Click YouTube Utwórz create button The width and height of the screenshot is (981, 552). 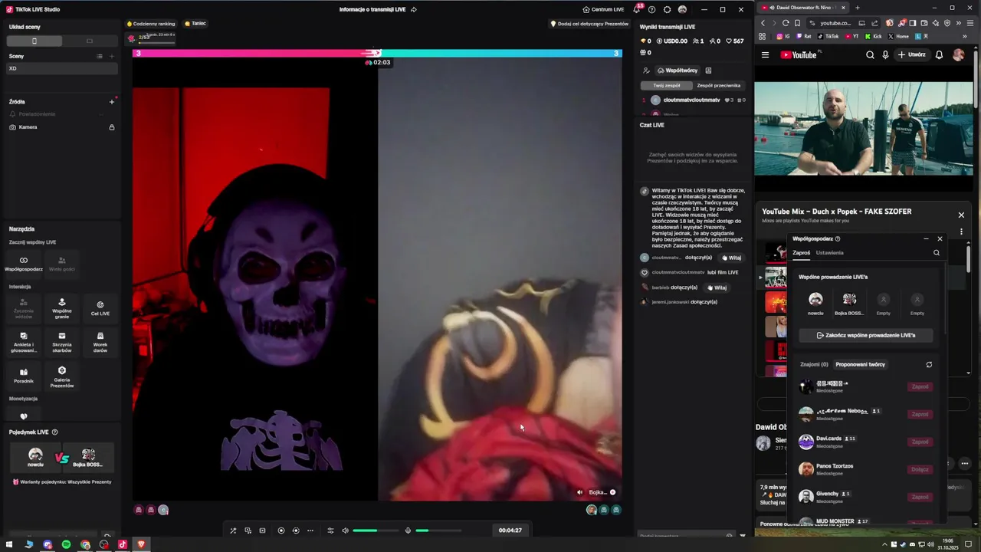tap(911, 55)
